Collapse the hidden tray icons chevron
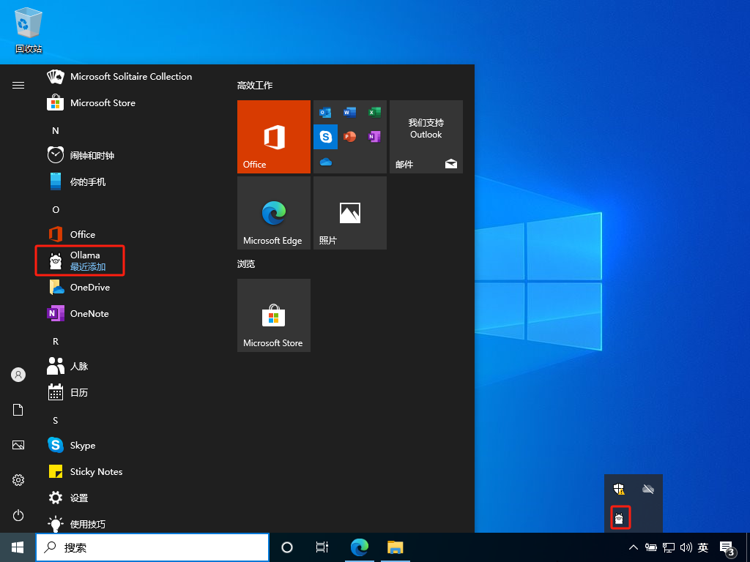 [634, 547]
